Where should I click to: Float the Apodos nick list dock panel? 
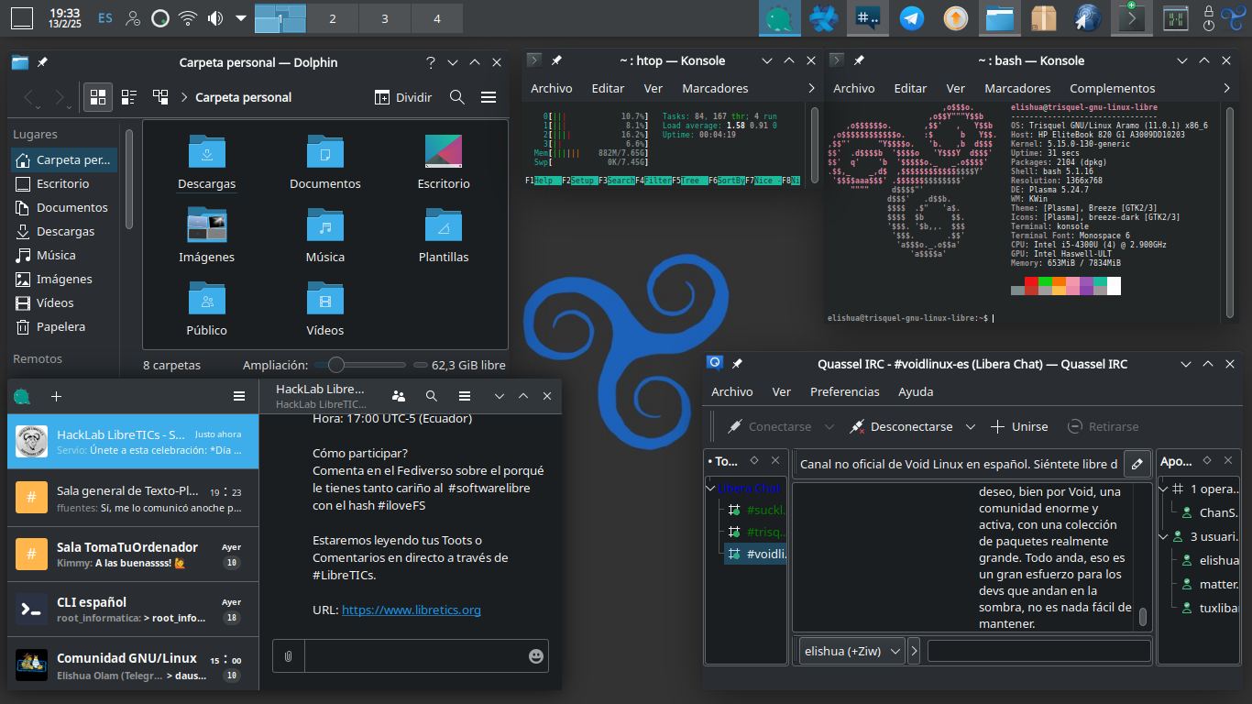click(x=1208, y=461)
